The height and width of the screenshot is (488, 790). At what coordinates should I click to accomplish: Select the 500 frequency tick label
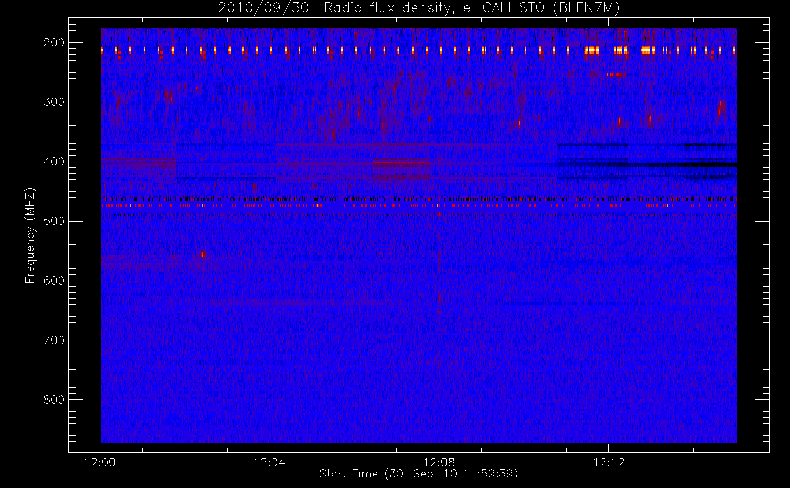click(x=54, y=221)
